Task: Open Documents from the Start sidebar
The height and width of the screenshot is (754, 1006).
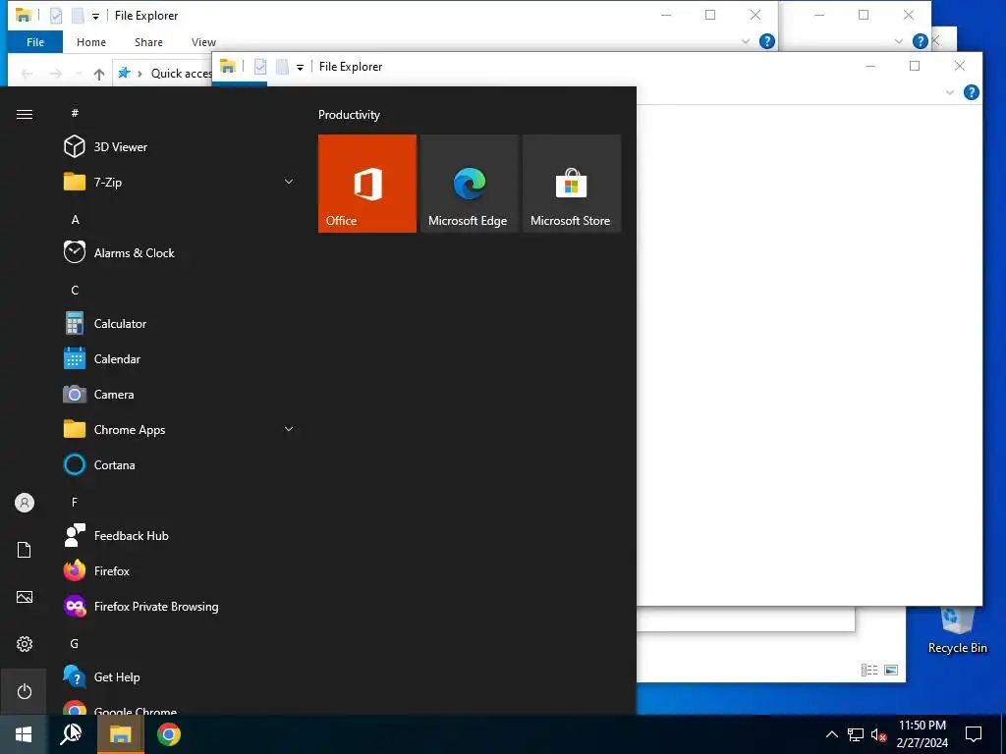Action: pyautogui.click(x=24, y=550)
